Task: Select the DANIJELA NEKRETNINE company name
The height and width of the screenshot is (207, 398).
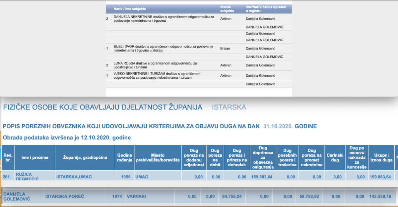Action: tap(164, 19)
